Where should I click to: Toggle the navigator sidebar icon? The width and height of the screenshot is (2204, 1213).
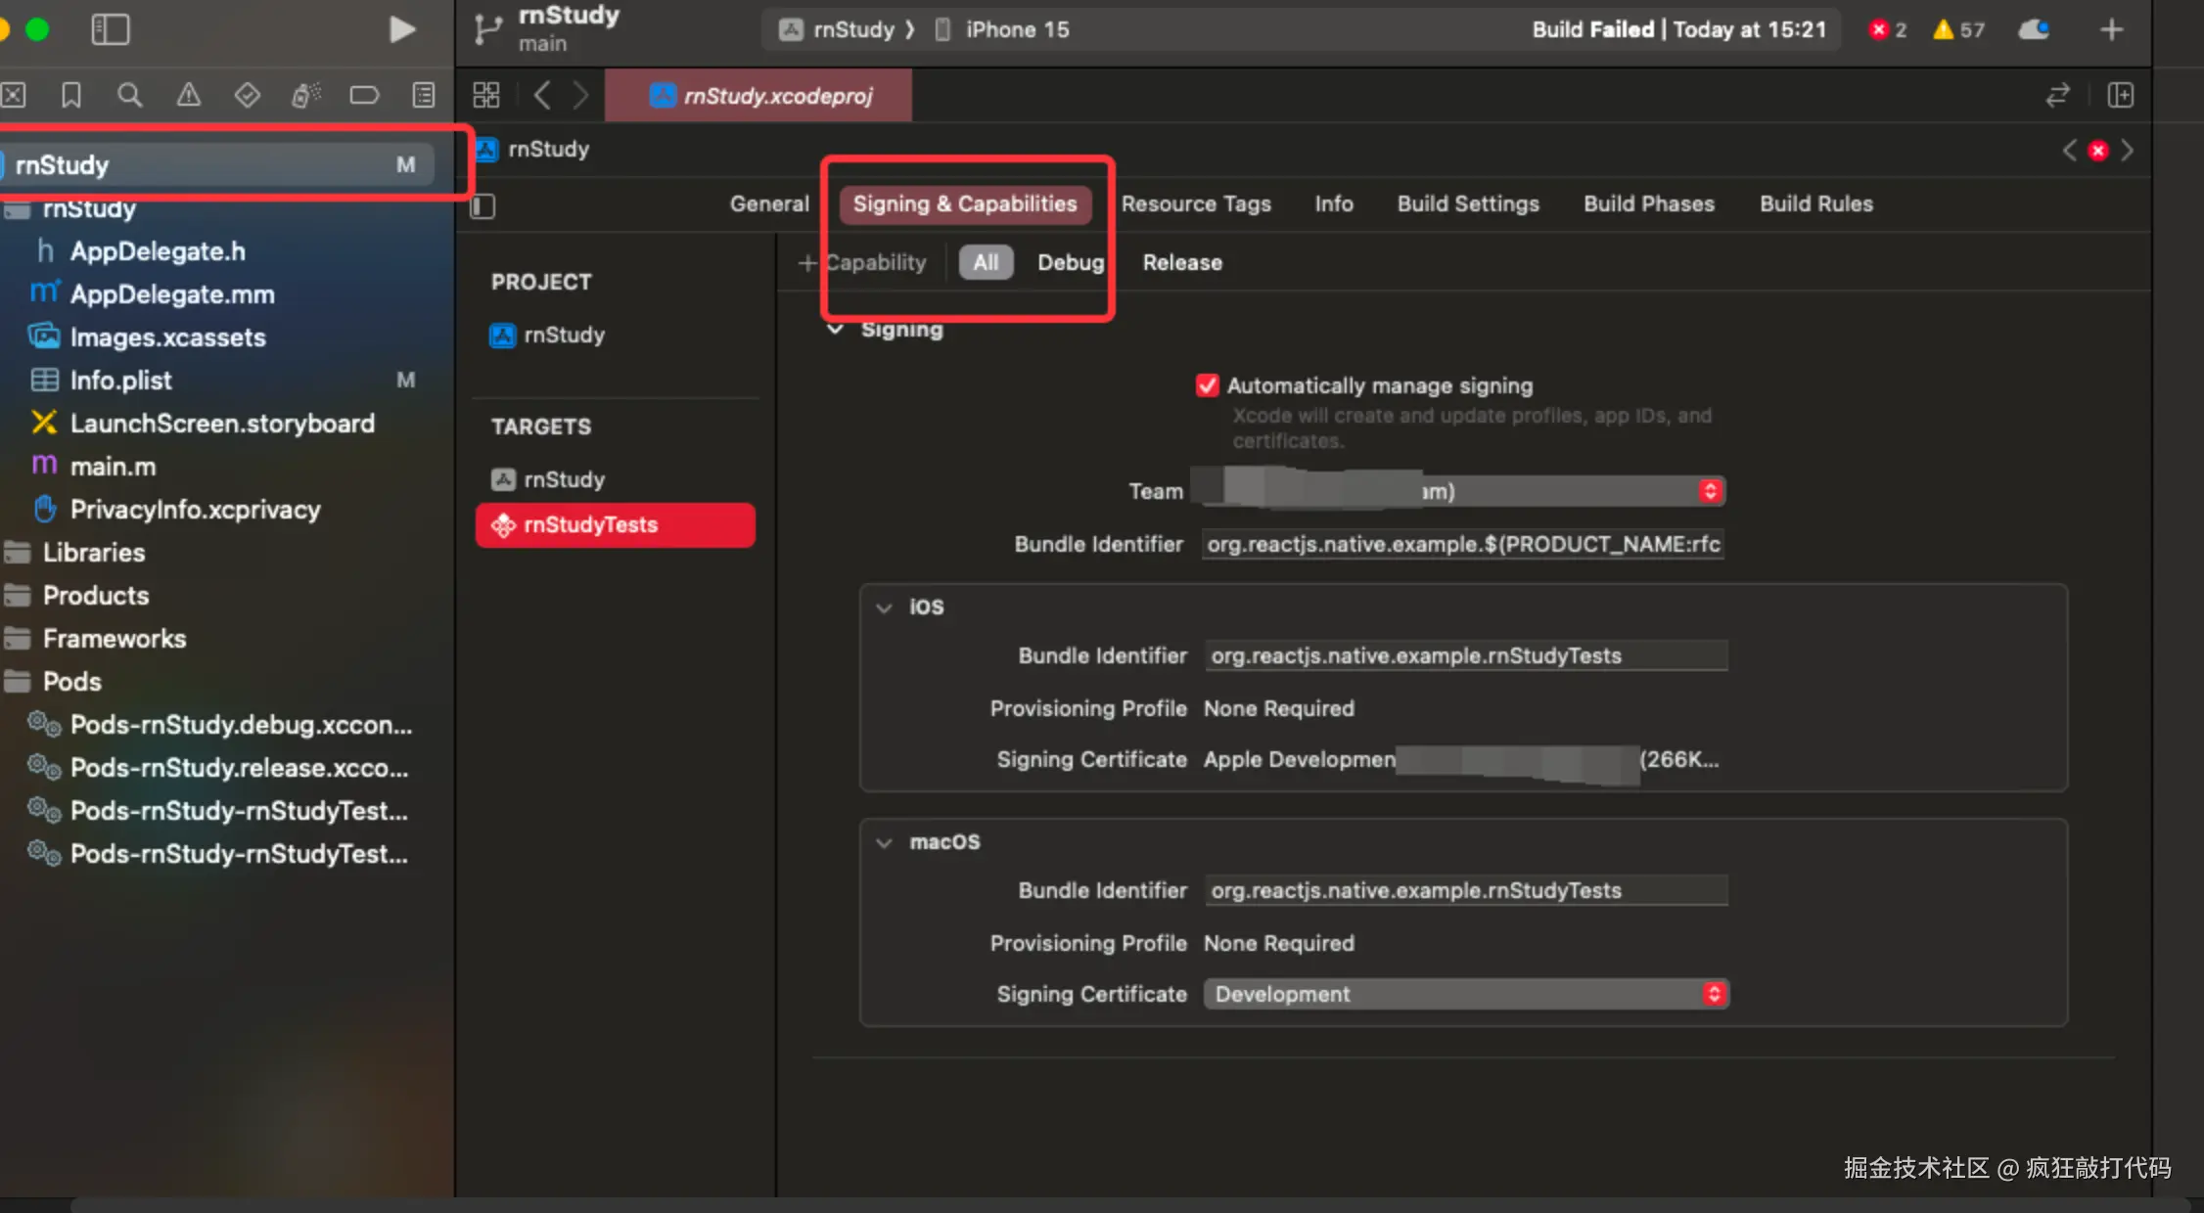[x=111, y=29]
